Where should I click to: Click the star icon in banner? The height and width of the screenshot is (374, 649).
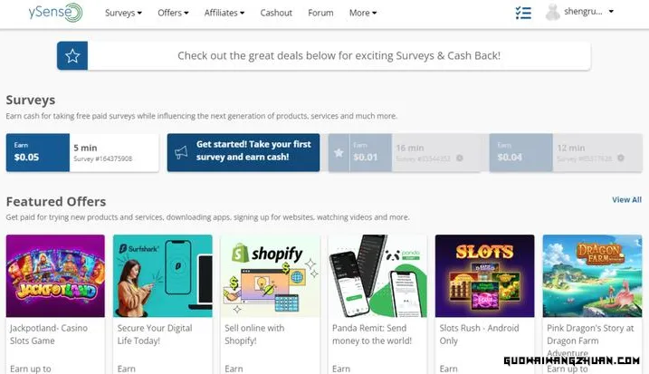pos(72,55)
